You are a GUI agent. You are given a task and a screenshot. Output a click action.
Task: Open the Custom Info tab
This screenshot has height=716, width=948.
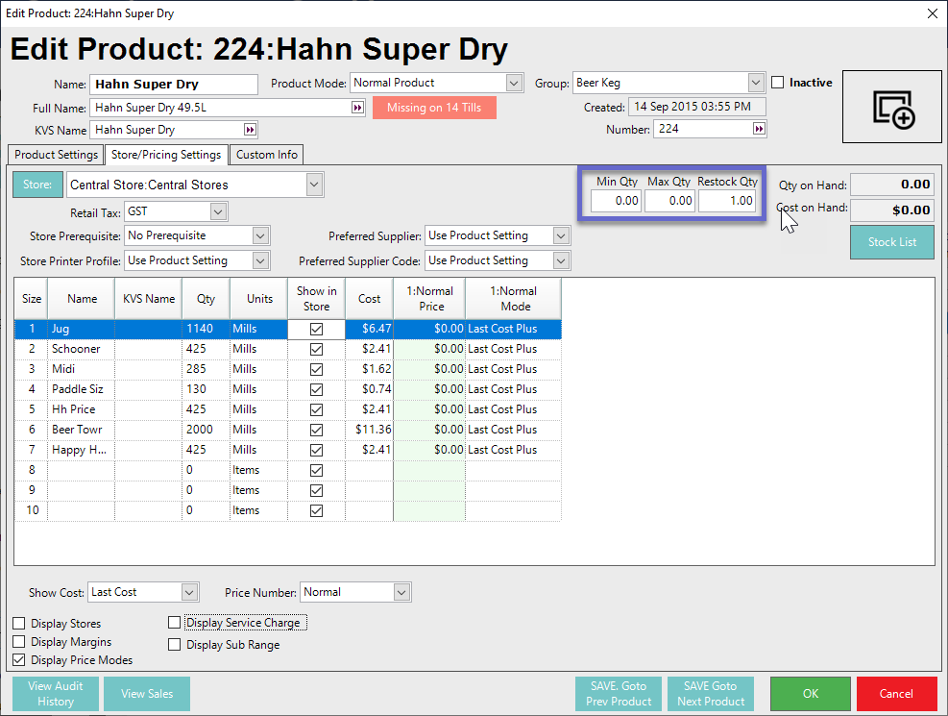pos(267,155)
